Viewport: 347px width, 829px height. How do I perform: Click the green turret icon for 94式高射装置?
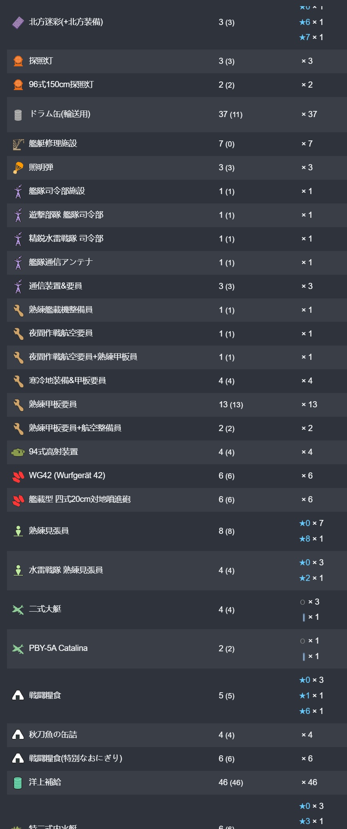click(18, 452)
